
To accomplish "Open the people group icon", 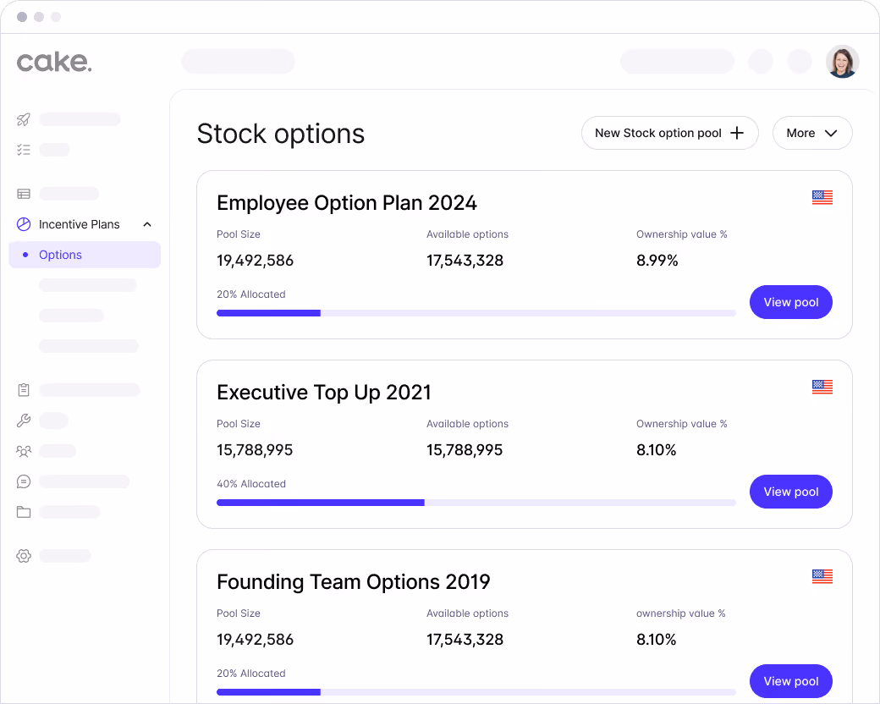I will pos(24,451).
